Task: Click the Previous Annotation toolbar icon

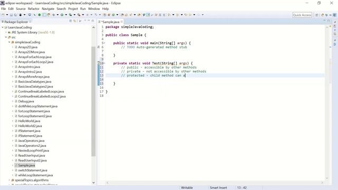Action: (177, 15)
